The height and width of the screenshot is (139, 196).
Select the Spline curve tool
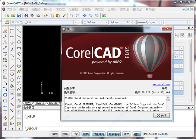[19, 89]
